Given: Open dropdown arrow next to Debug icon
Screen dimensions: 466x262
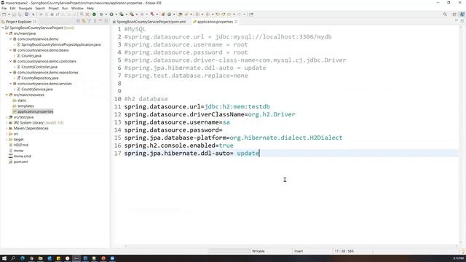Looking at the screenshot, I should pyautogui.click(x=106, y=15).
